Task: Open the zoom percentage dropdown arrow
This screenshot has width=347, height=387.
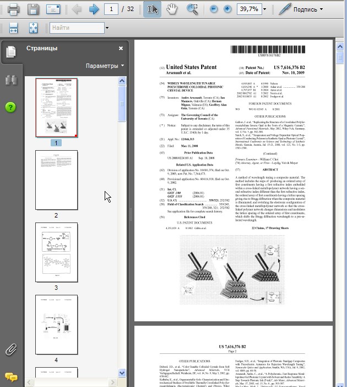Action: [265, 9]
